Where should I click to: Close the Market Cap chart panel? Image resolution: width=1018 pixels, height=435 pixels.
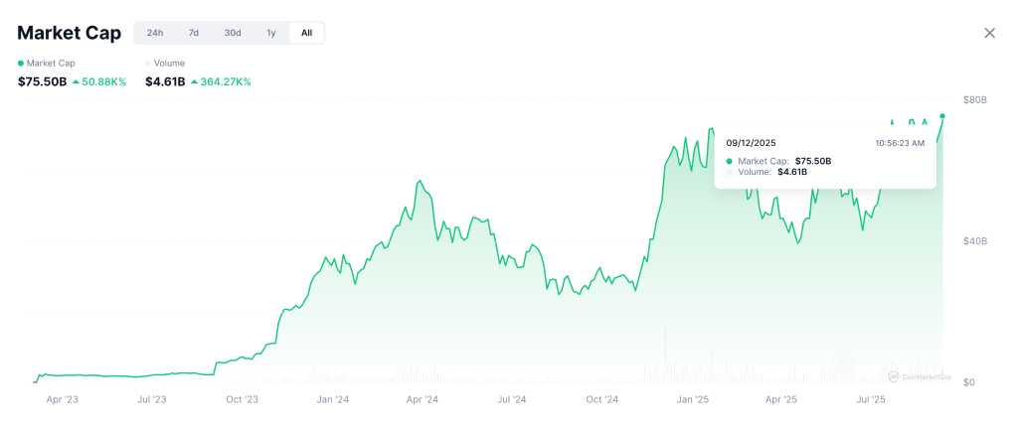coord(989,33)
